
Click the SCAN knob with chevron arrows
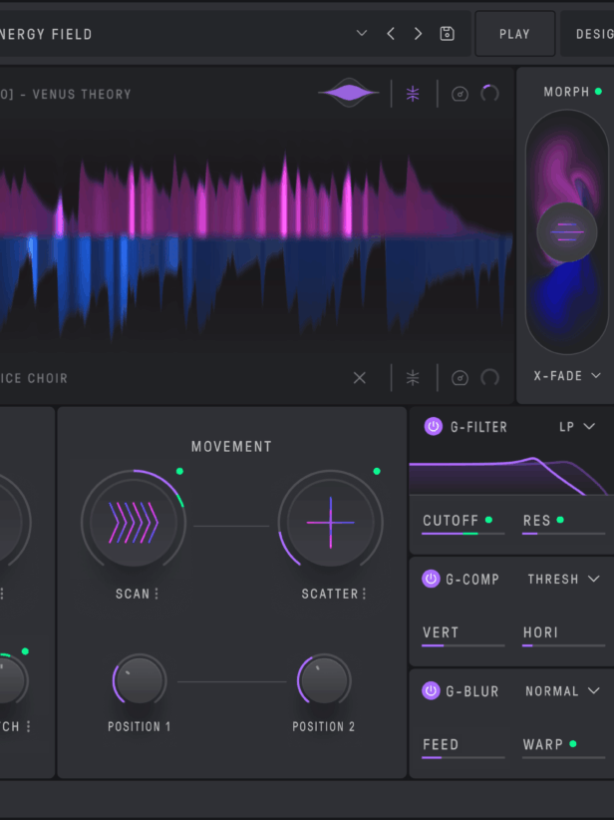click(134, 522)
